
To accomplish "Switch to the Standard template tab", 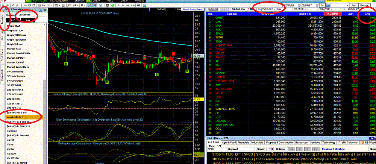I will tap(11, 15).
